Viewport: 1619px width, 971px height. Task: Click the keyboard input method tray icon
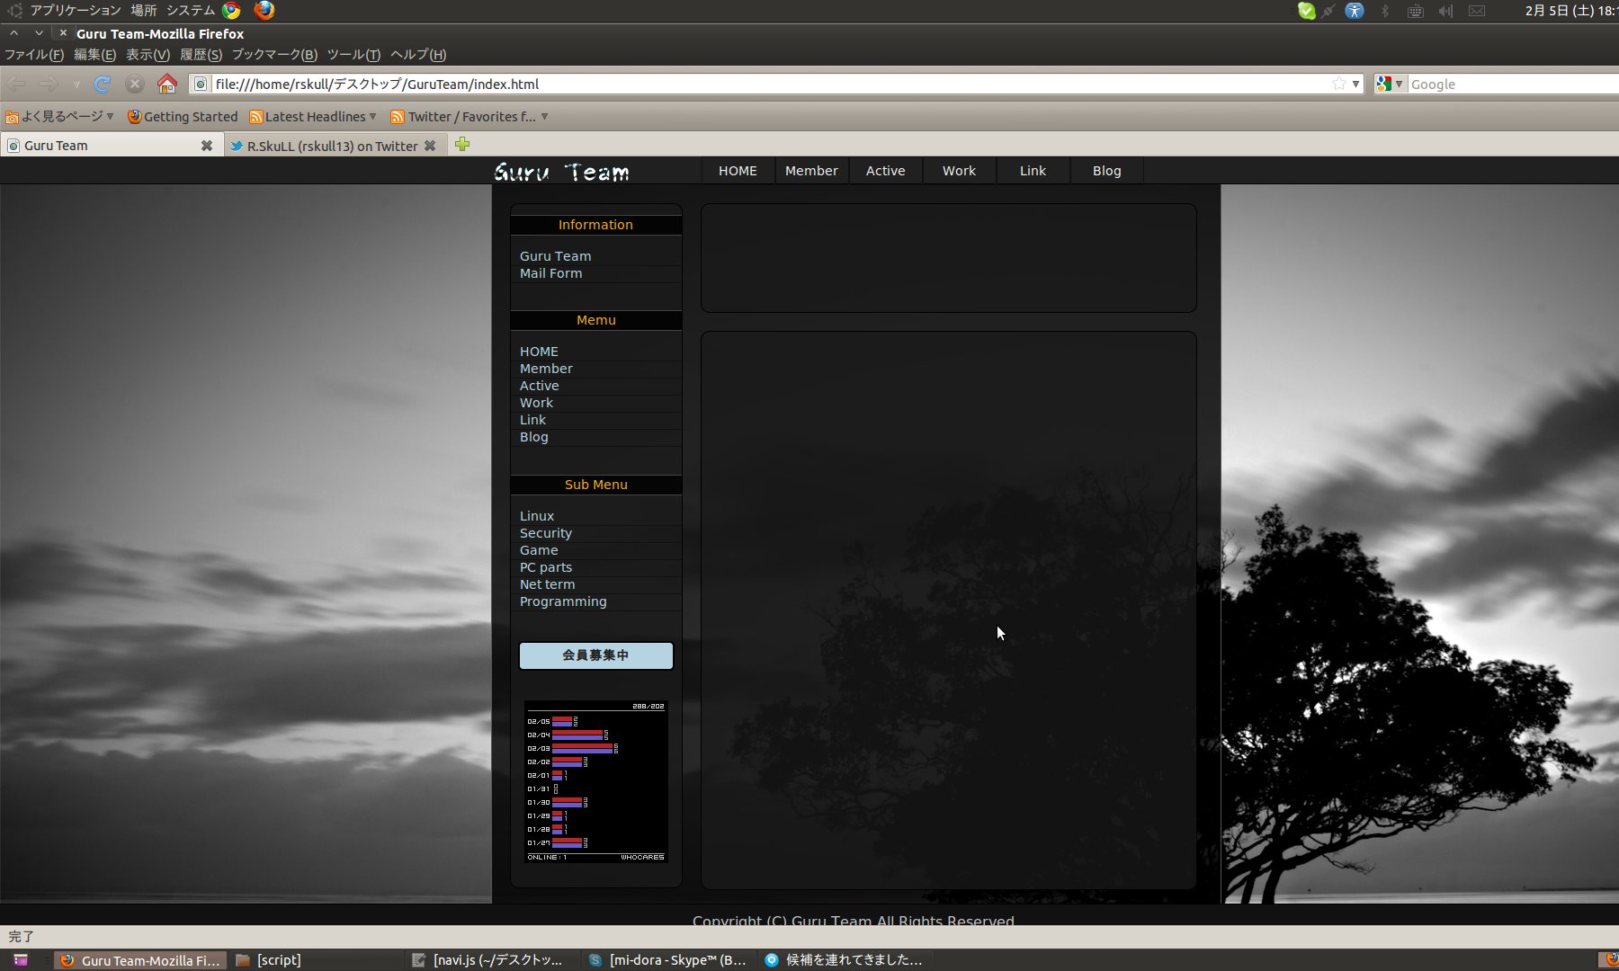[1416, 11]
